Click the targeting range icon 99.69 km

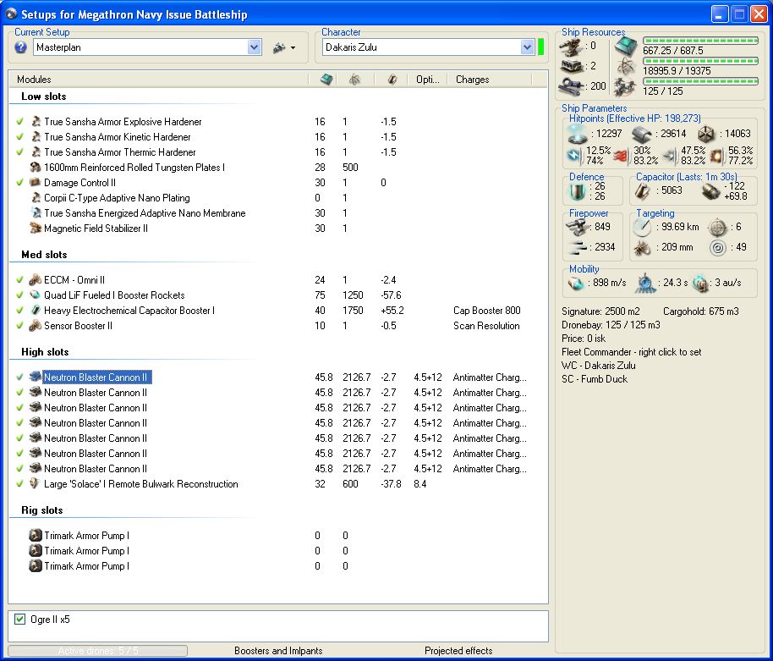pos(643,227)
